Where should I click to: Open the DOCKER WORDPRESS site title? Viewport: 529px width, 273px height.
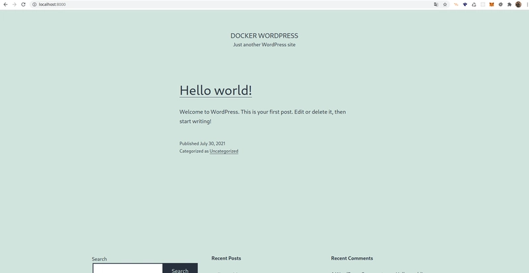tap(264, 36)
